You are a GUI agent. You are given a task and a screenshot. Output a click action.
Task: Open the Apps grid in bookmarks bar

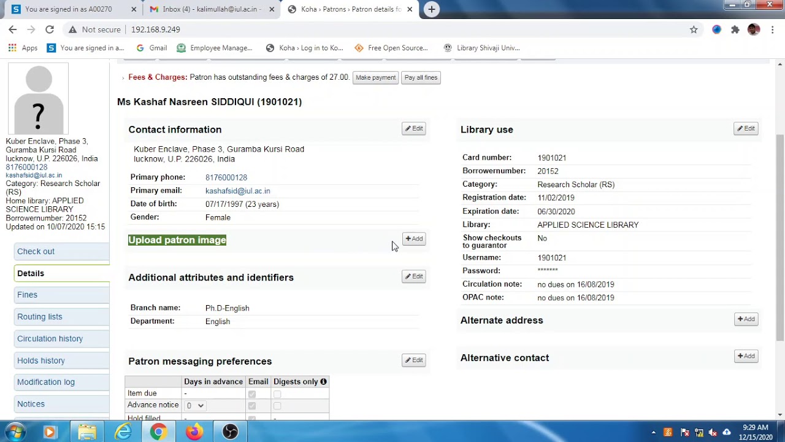coord(23,48)
